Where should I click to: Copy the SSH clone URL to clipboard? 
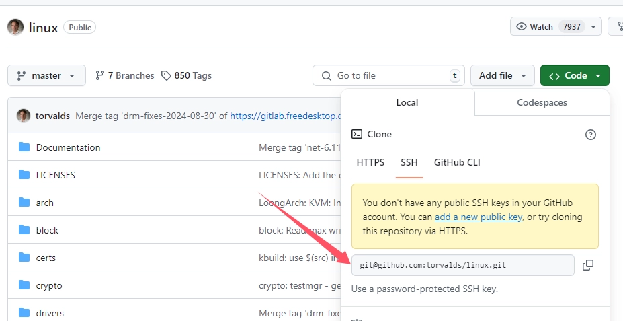click(587, 265)
